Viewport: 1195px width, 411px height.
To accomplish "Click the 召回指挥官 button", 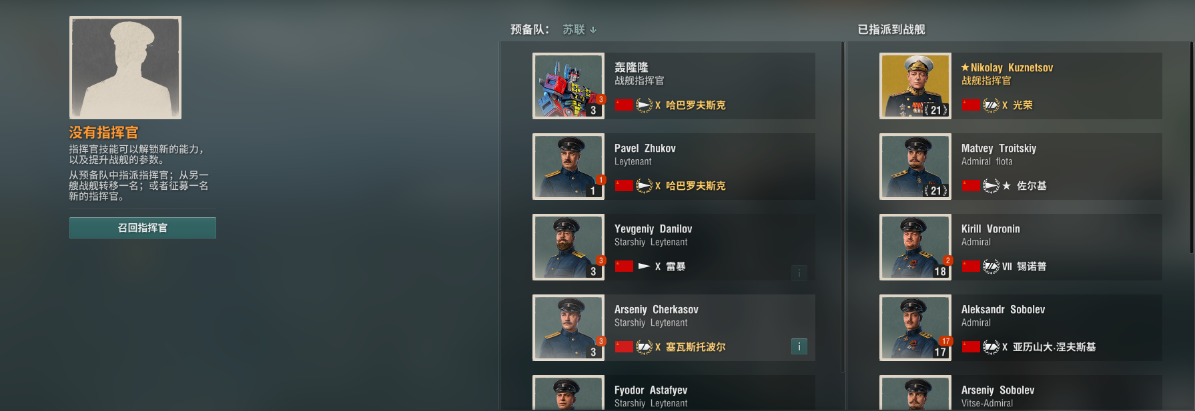I will pos(143,228).
